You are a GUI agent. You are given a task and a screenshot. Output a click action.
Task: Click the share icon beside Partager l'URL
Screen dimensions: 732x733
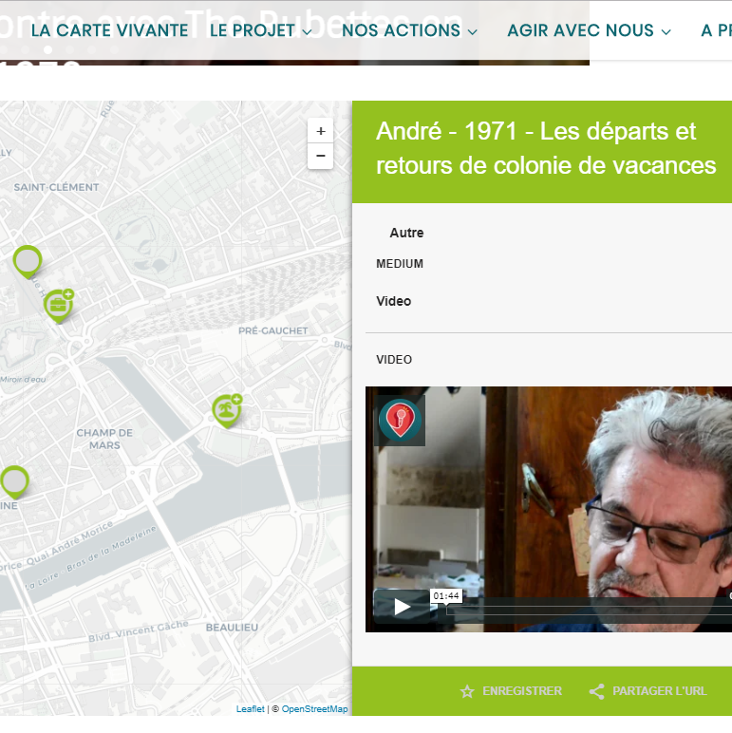(x=596, y=691)
